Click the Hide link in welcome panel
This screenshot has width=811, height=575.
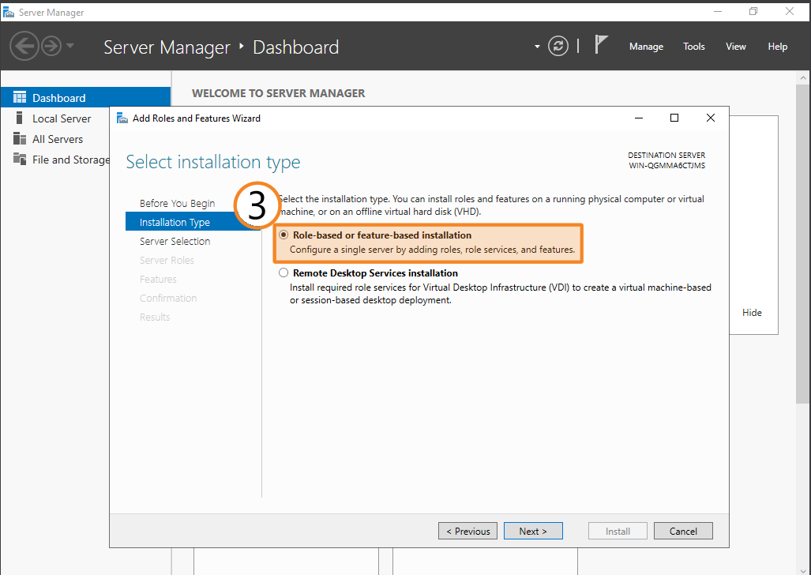[752, 313]
